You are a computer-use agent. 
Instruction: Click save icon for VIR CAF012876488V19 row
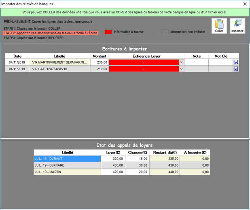[x=236, y=69]
